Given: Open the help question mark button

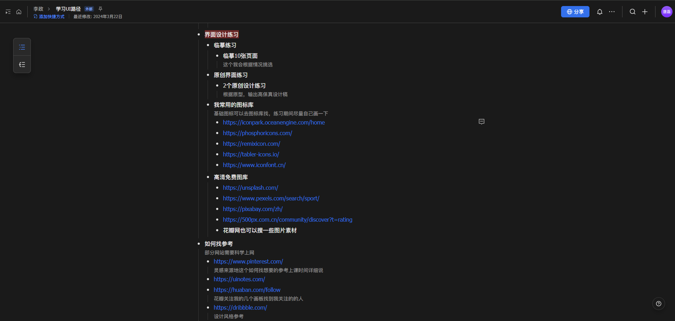Looking at the screenshot, I should click(x=658, y=304).
